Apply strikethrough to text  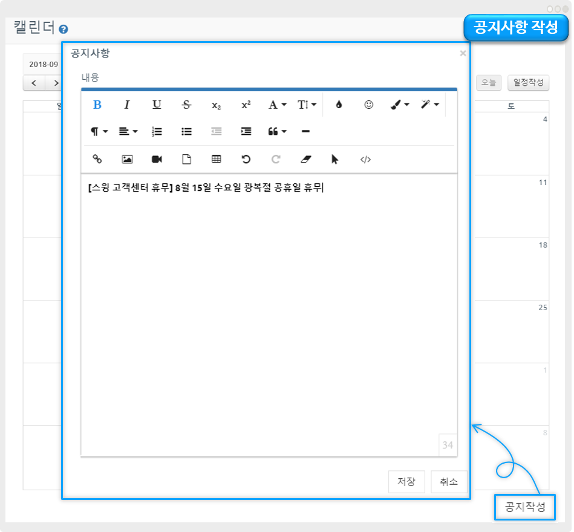[x=186, y=105]
